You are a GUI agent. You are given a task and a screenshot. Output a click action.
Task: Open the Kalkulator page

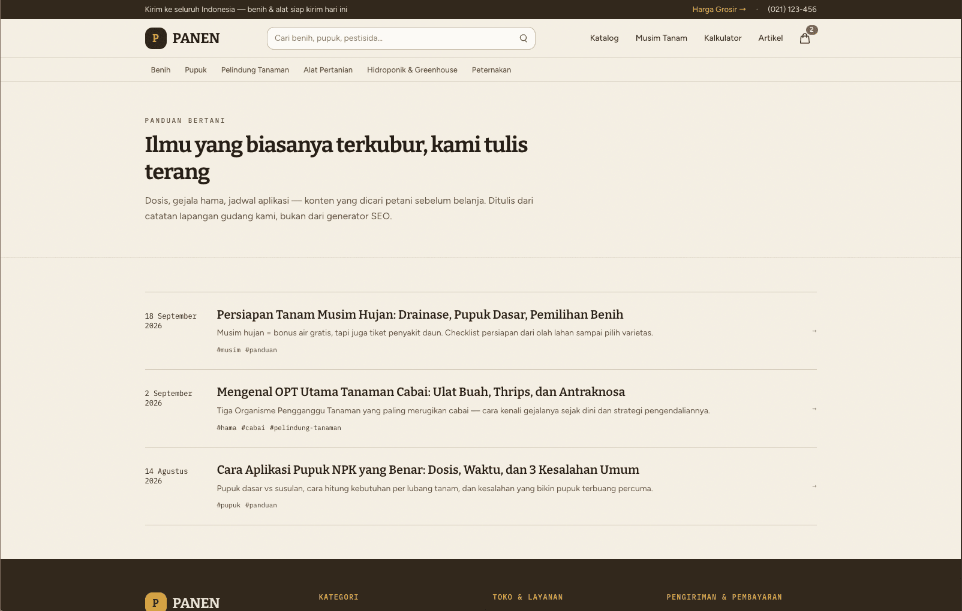[723, 38]
